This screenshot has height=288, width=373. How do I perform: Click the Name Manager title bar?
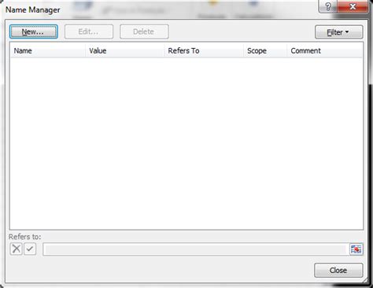[x=157, y=9]
